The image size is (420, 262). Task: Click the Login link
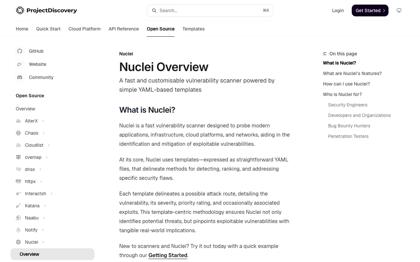338,10
